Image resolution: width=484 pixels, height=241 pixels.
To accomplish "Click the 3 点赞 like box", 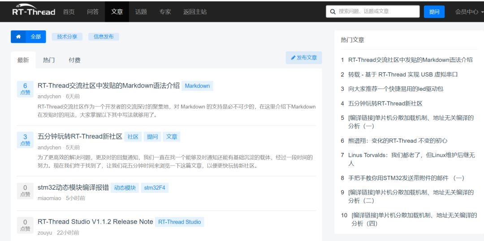I will tap(25, 140).
